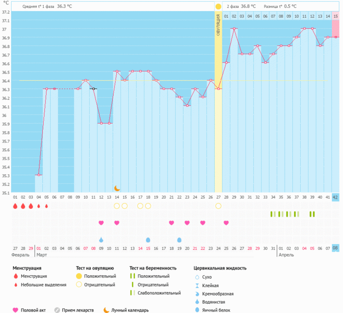
Task: Click the crescent moon icon on cycle day 14
Action: (117, 188)
